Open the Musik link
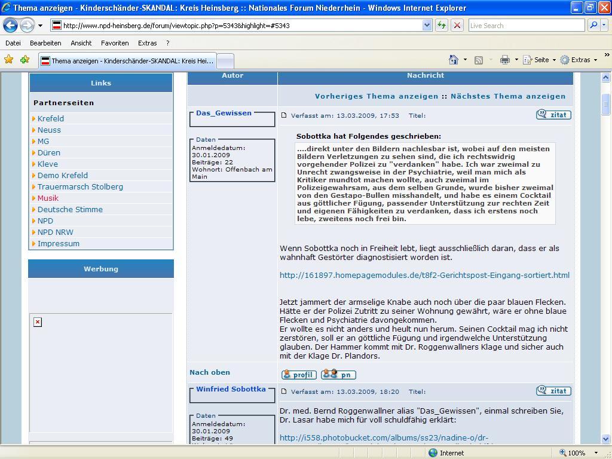The image size is (612, 459). pyautogui.click(x=48, y=198)
